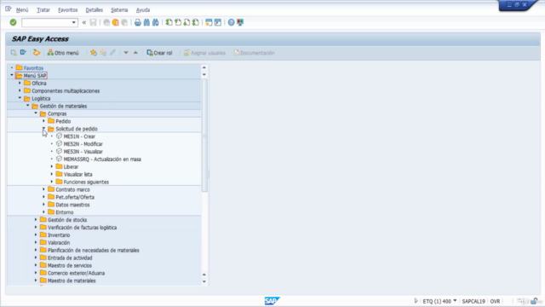Collapse the Menú SAP node
This screenshot has height=307, width=545.
tap(12, 75)
